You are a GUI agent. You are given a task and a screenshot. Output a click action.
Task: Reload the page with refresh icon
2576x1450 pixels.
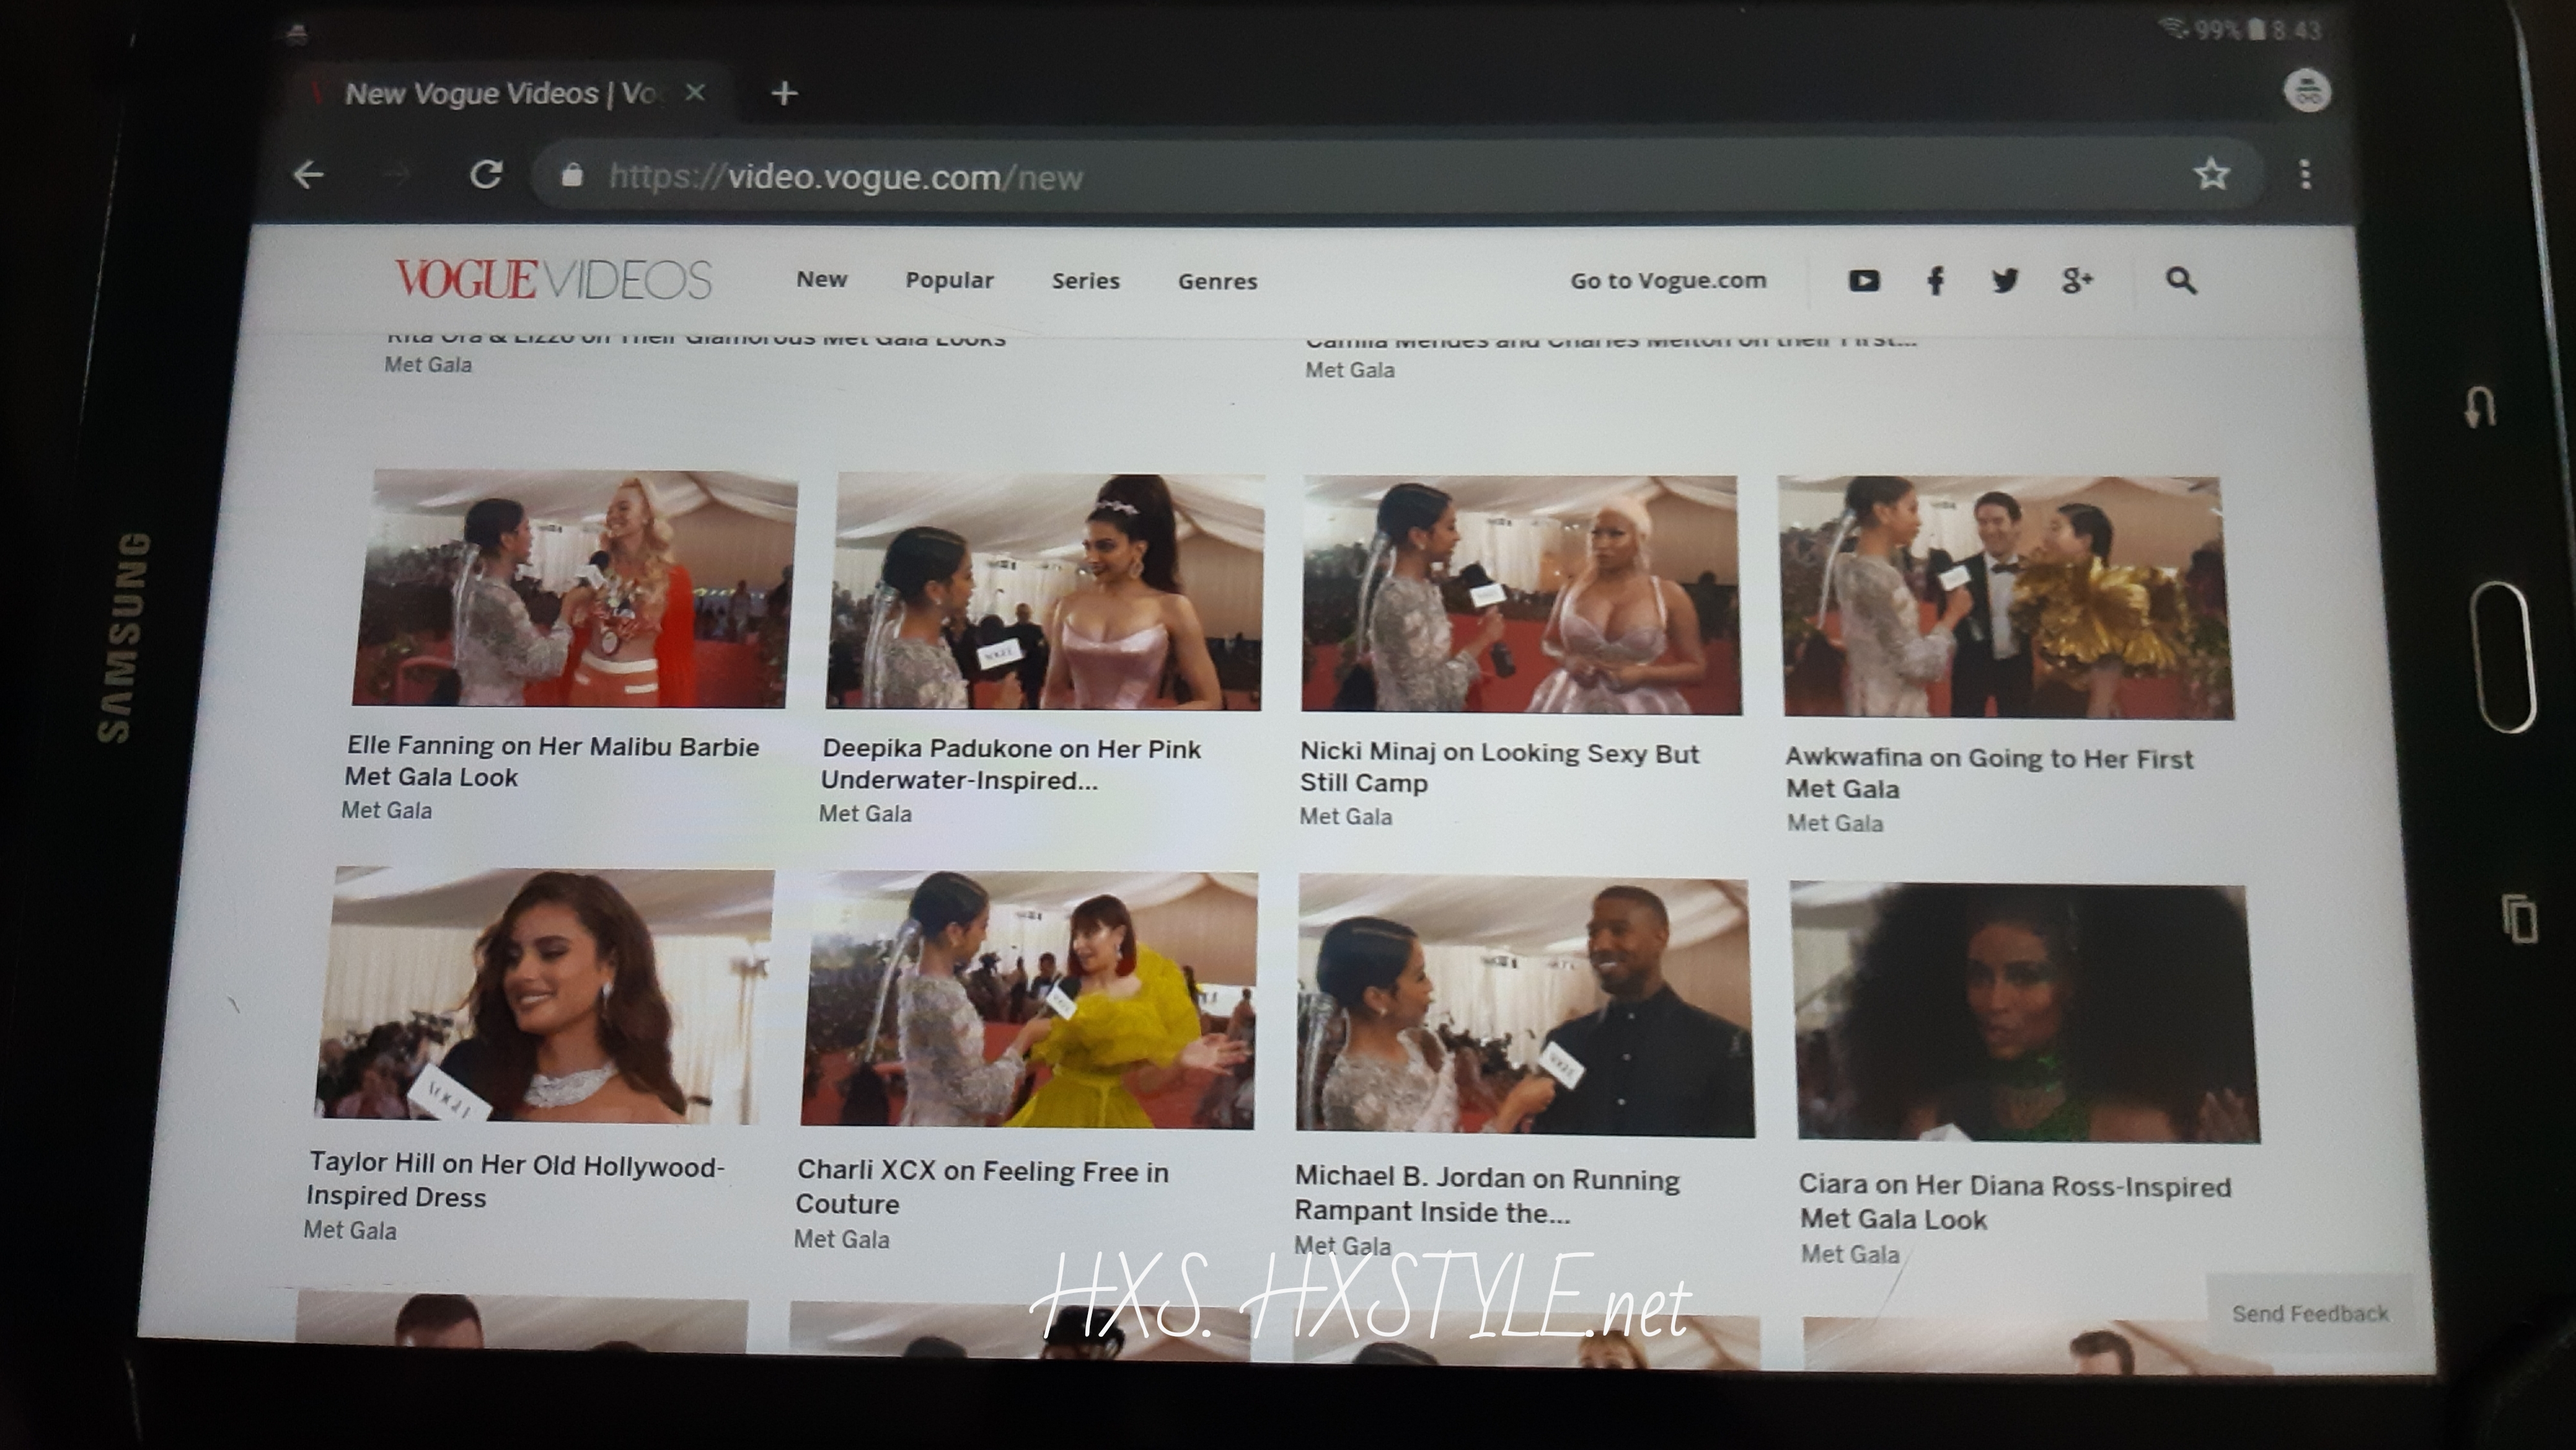pos(486,175)
